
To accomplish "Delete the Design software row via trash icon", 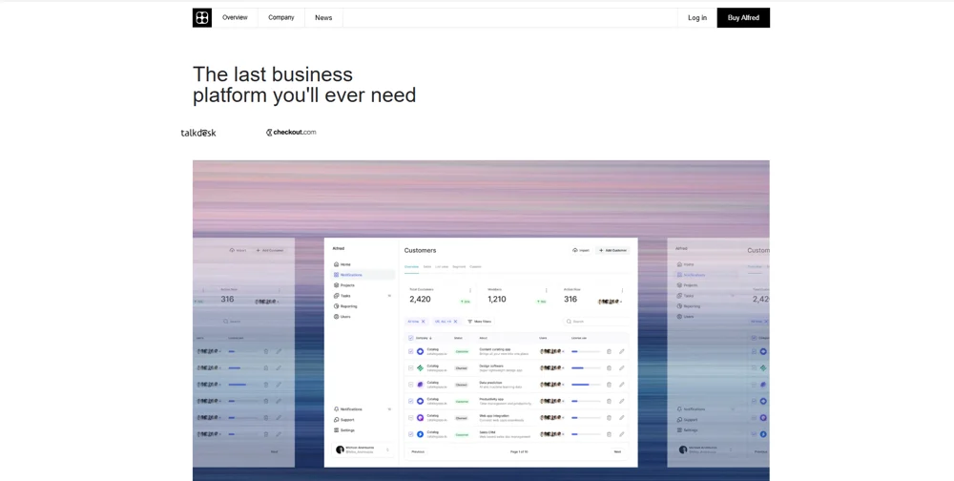I will [609, 367].
